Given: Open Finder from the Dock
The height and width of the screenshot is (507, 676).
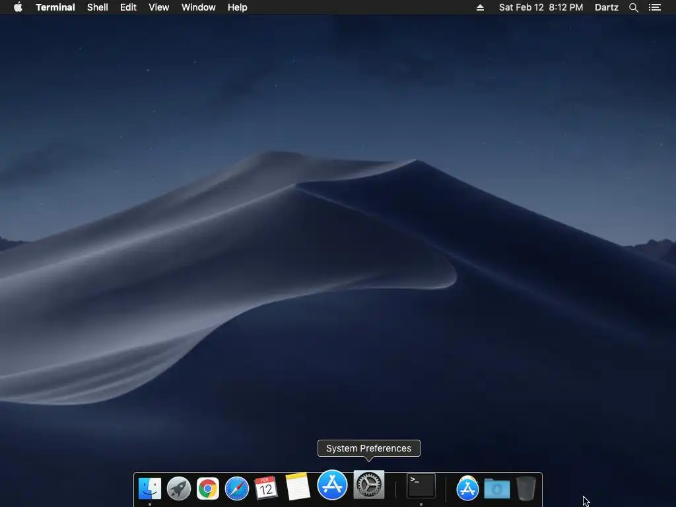Looking at the screenshot, I should pyautogui.click(x=150, y=489).
